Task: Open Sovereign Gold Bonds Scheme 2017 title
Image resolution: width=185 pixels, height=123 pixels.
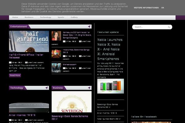Action: [x=70, y=117]
